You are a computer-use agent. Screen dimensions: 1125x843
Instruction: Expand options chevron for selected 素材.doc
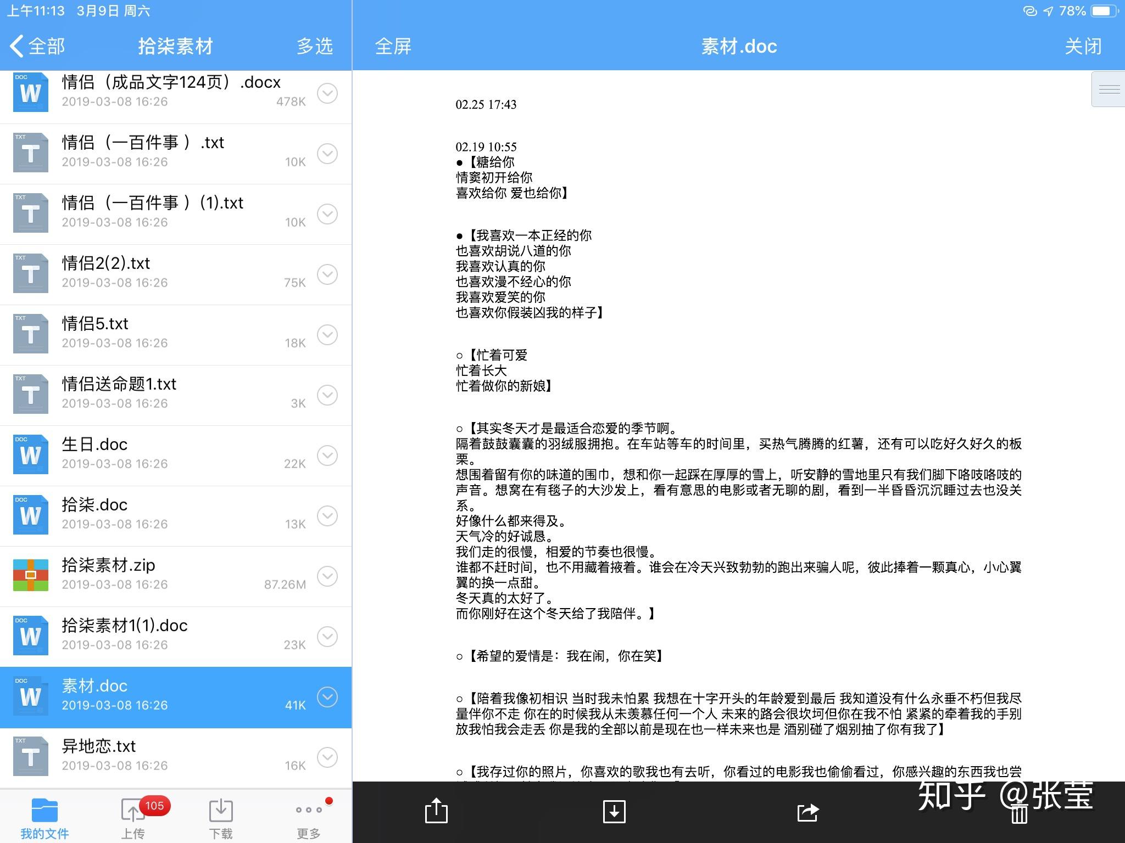[327, 697]
